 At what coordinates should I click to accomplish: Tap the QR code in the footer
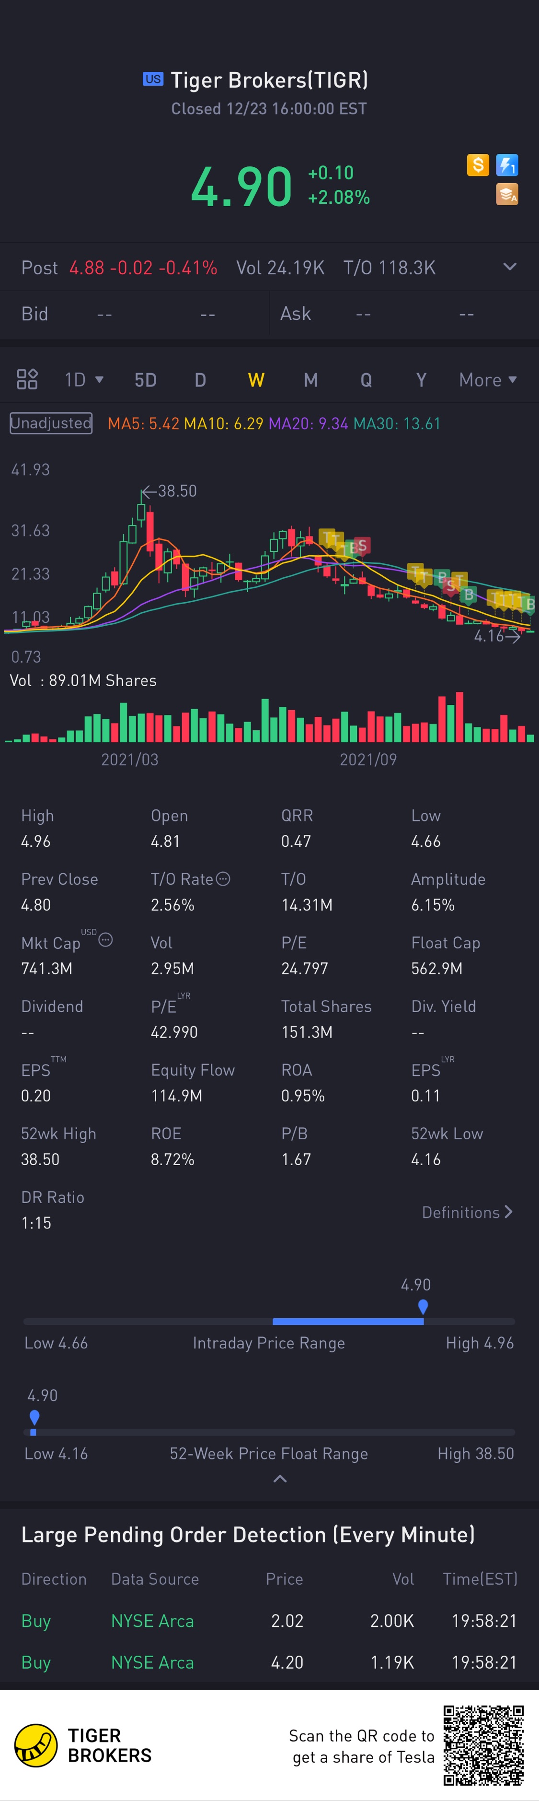483,1745
